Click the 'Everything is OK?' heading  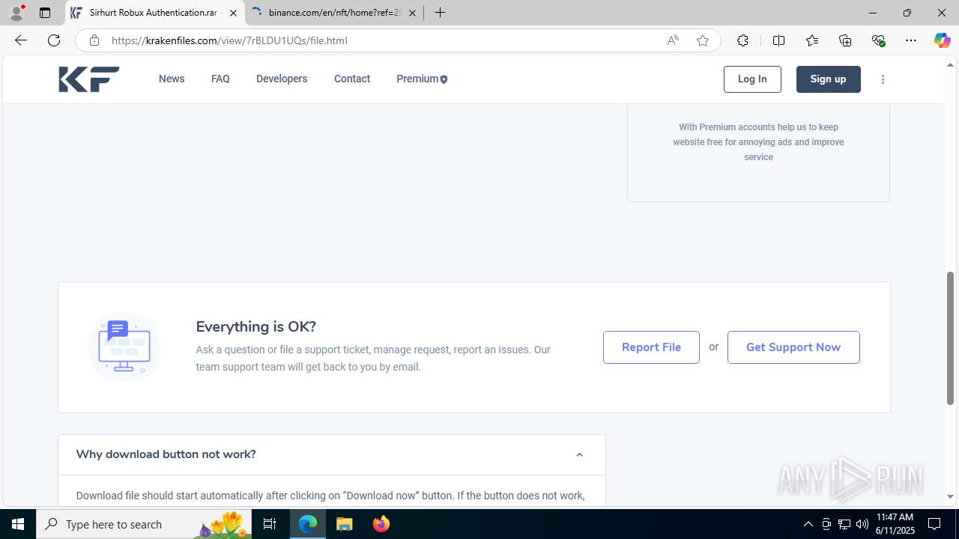pyautogui.click(x=255, y=326)
